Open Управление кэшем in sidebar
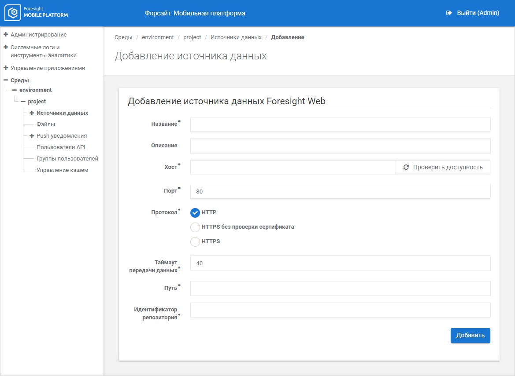Viewport: 515px width, 376px height. click(x=62, y=170)
